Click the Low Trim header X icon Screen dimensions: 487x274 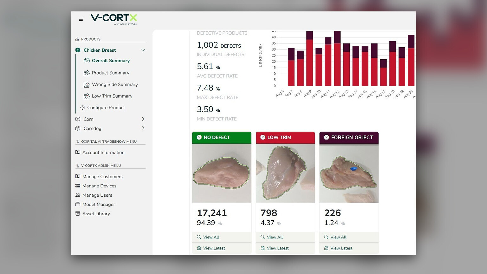263,137
